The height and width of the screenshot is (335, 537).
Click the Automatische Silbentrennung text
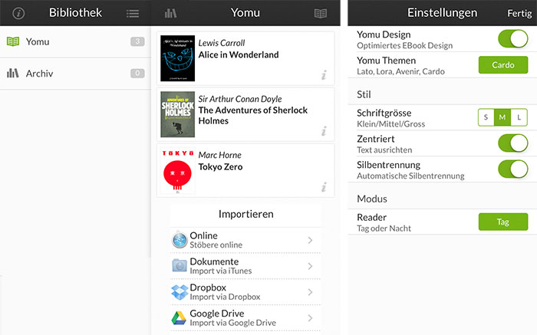coord(410,176)
